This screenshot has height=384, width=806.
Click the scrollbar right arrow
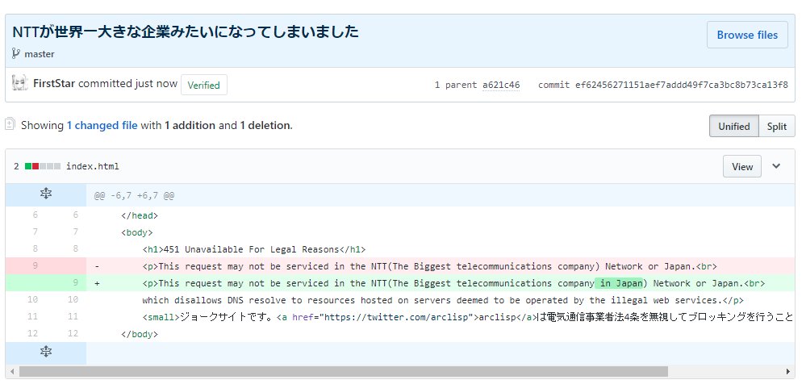click(788, 371)
